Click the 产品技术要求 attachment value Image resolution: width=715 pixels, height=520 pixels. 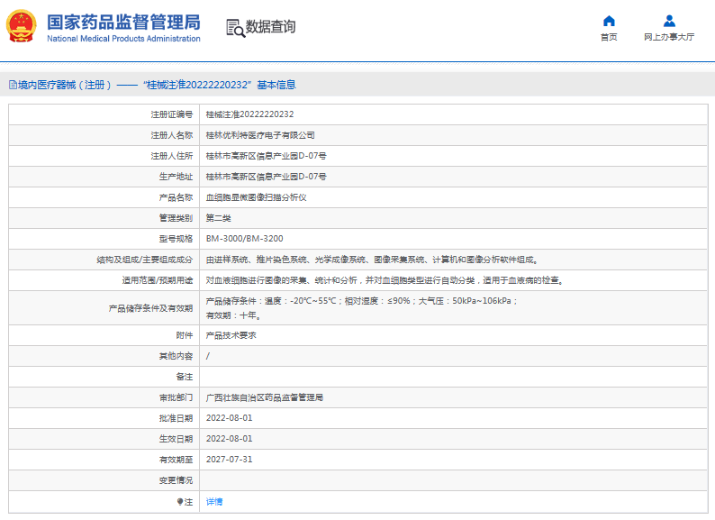(x=231, y=335)
